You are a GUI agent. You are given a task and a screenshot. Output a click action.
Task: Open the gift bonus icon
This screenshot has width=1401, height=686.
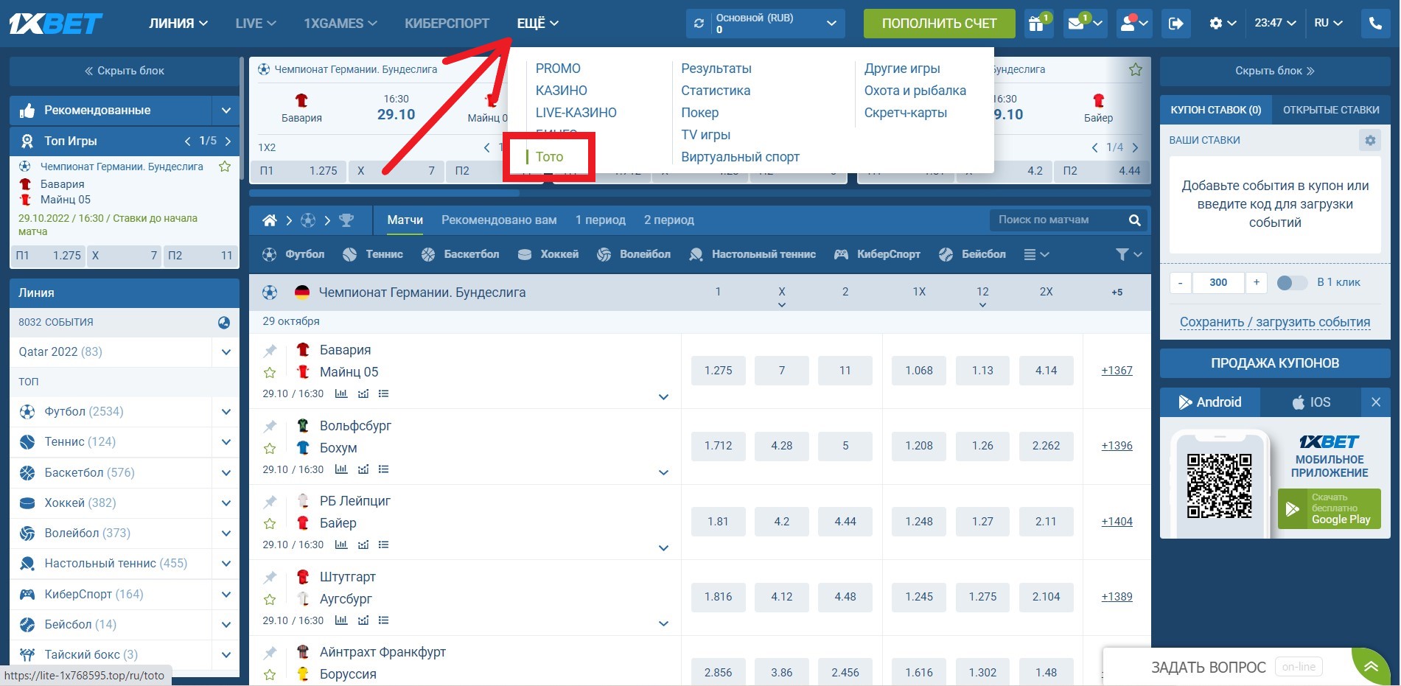click(1038, 24)
